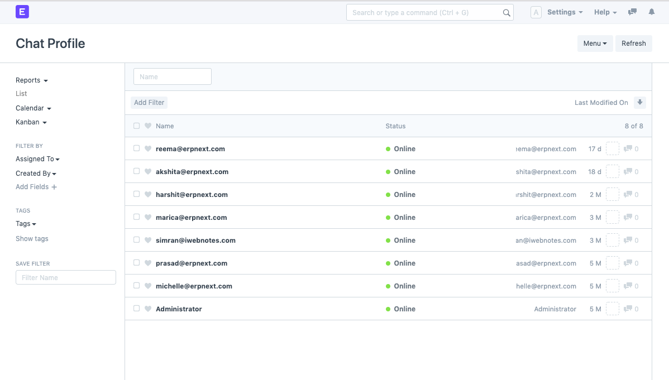Like the reema@erpnext.com row heart icon
This screenshot has width=669, height=380.
(148, 149)
